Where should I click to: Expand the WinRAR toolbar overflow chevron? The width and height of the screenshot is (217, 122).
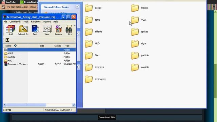coord(75,25)
